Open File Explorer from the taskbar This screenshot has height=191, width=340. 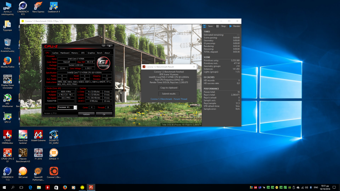pos(39,187)
